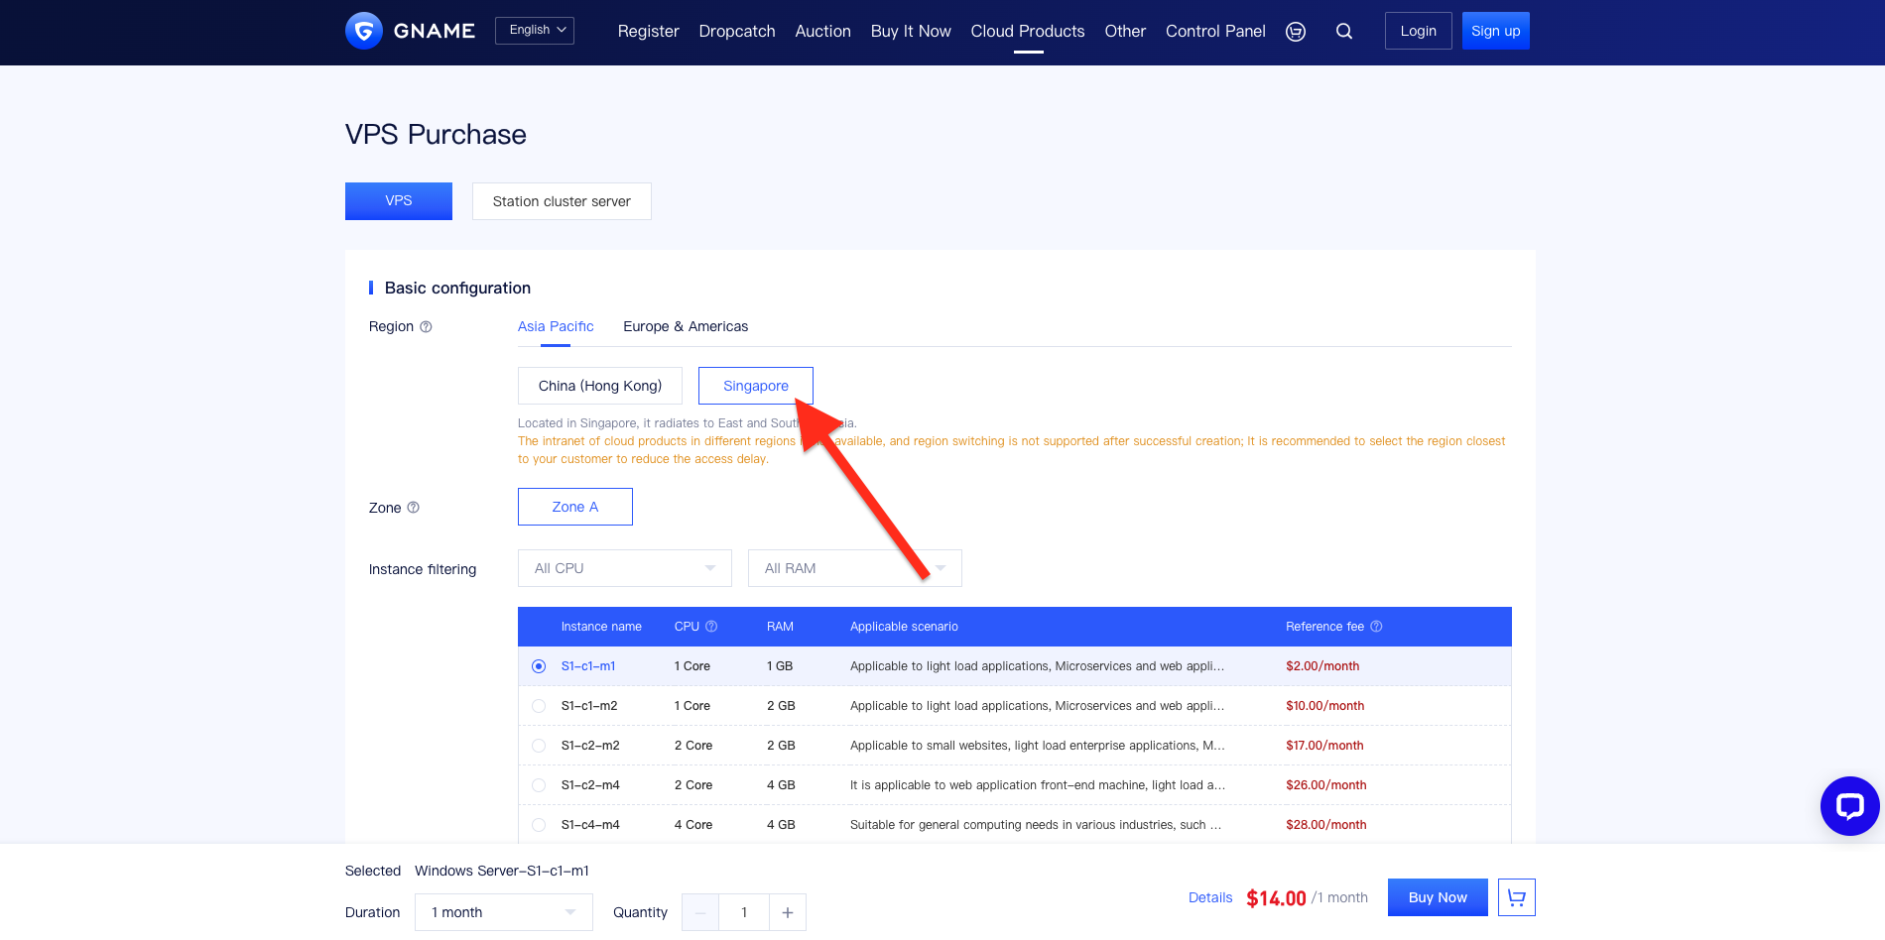Switch to the Asia Pacific region tab
Viewport: 1885px width, 940px height.
tap(556, 326)
